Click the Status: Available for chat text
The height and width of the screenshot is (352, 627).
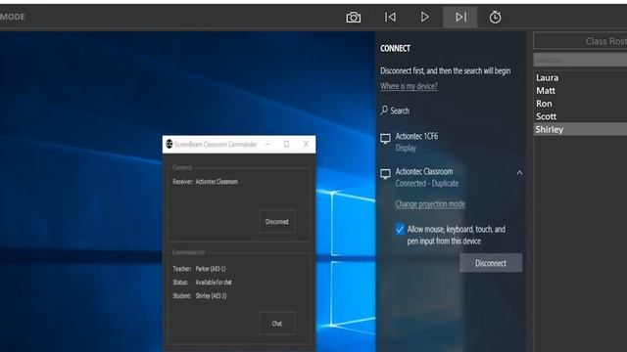click(202, 283)
